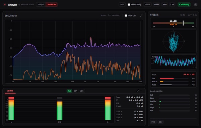This screenshot has height=128, width=201.
Task: Click the '-3.4 LUFS' momentary value
Action: pyautogui.click(x=139, y=112)
